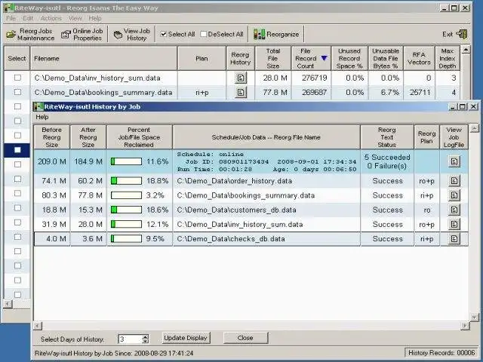Check the DeSelect All checkbox

[x=203, y=34]
